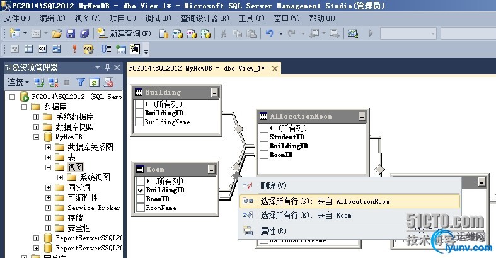Open the 文件(F) menu
Viewport: 496px width, 258px height.
[x=17, y=18]
